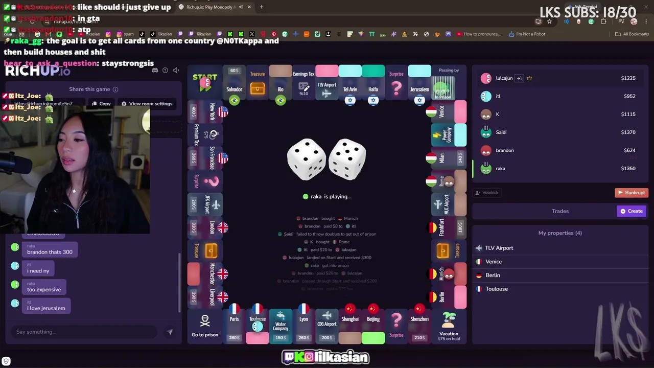Select player lulcajun in the player list
Viewport: 654px width, 368px height.
point(559,78)
